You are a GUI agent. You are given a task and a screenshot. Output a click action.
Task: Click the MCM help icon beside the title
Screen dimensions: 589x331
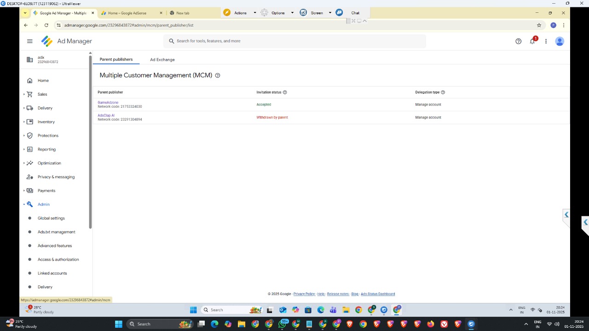click(x=218, y=75)
